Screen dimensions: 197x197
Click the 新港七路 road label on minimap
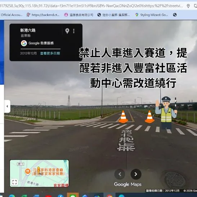[x=33, y=184]
